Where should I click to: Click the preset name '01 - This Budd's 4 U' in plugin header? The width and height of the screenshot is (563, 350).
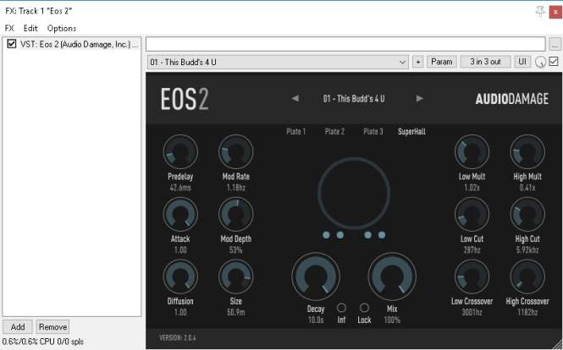[x=354, y=99]
